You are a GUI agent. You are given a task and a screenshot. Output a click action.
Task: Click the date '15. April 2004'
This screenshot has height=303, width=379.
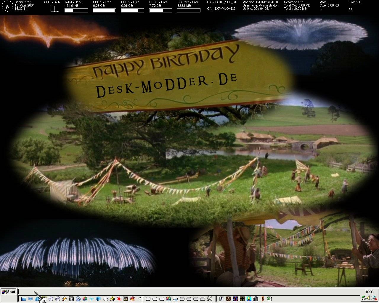pos(24,5)
